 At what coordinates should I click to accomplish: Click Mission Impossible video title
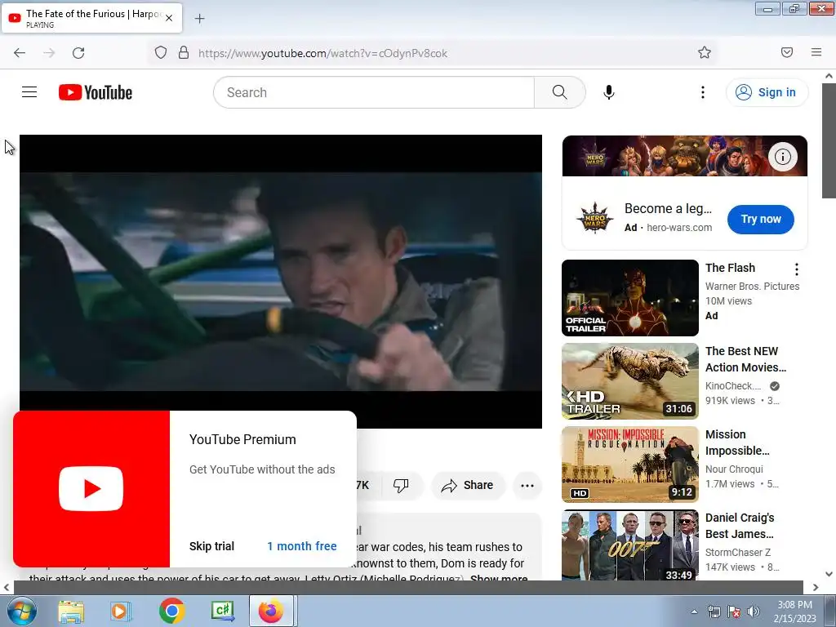point(737,442)
